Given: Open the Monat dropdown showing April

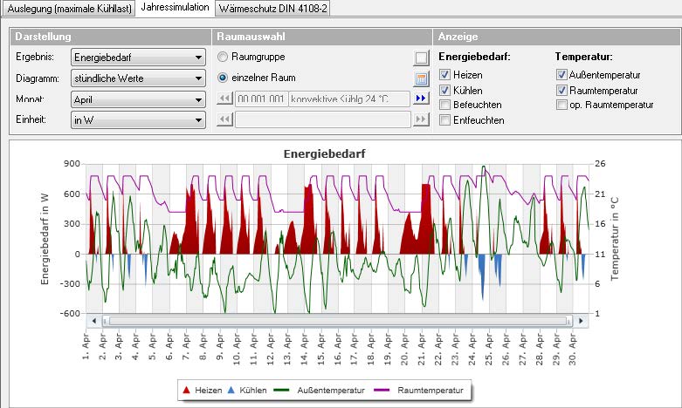Looking at the screenshot, I should tap(138, 99).
